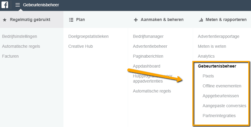Open Appgebeurtenissen
This screenshot has width=251, height=127.
click(x=220, y=96)
